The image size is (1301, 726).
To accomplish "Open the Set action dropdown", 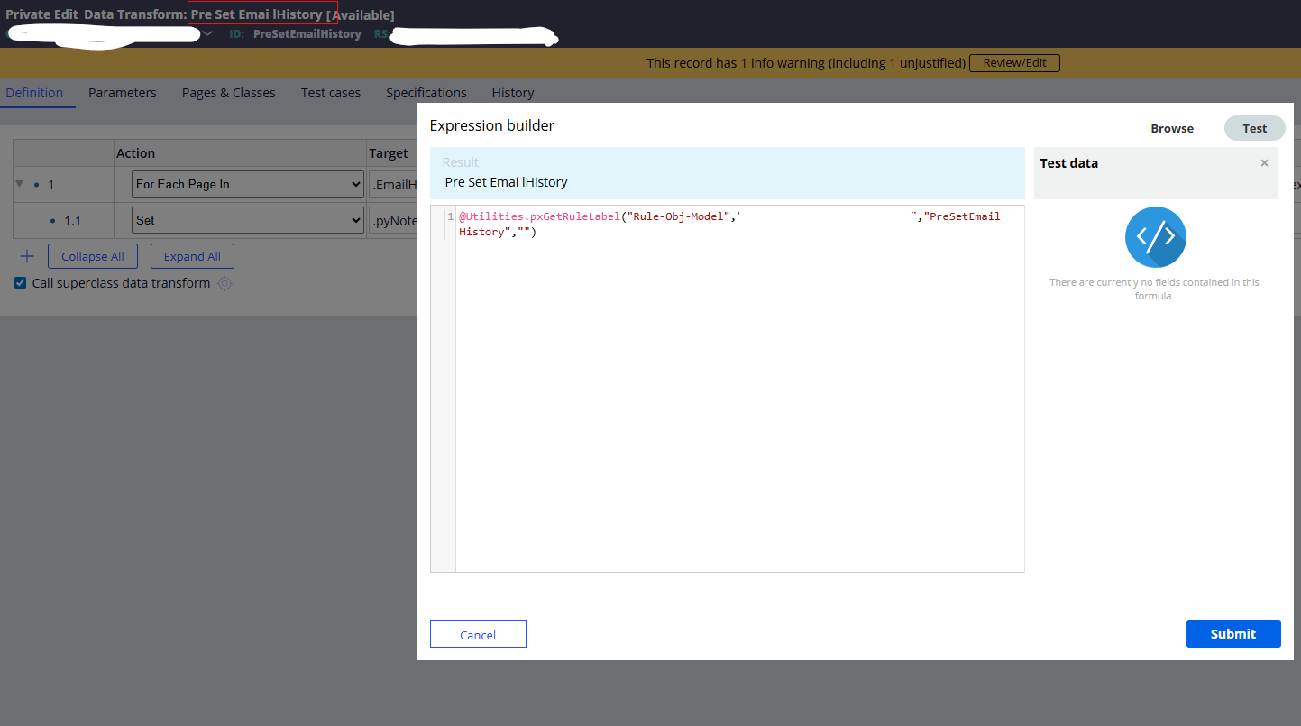I will [x=248, y=220].
